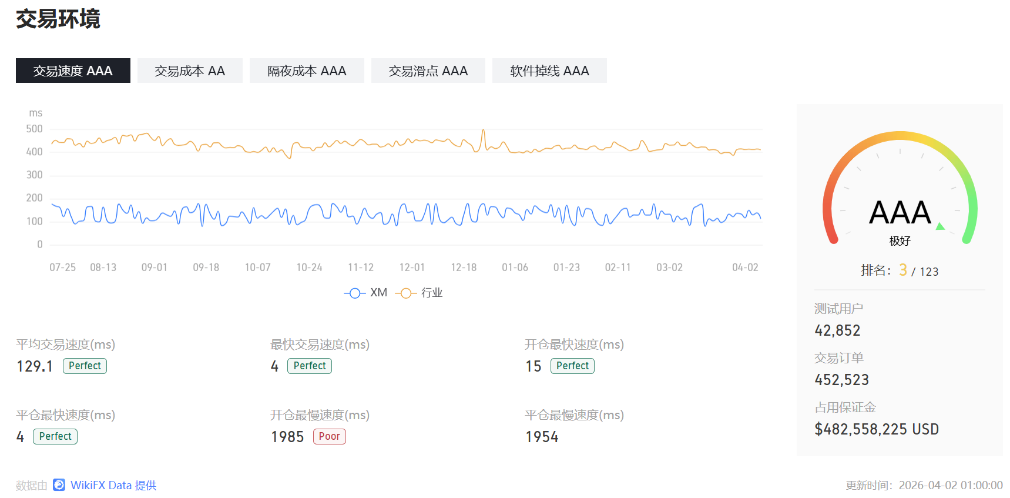Toggle the 行业 series in chart legend
The height and width of the screenshot is (498, 1010).
419,293
